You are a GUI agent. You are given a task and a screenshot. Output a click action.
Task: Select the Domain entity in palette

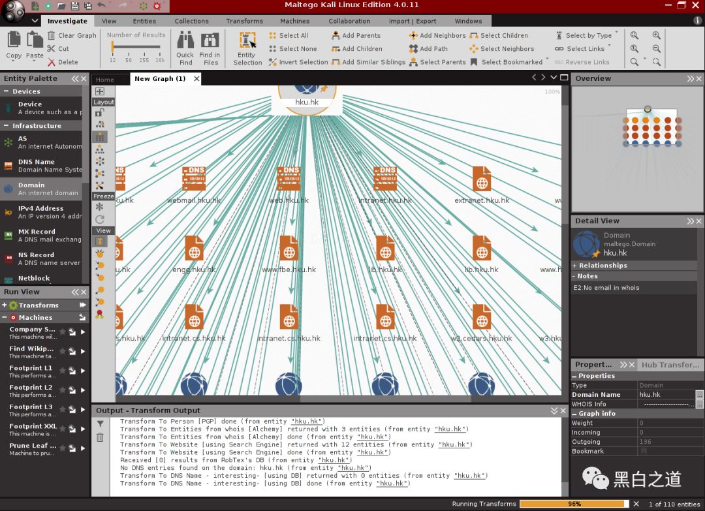(x=41, y=189)
